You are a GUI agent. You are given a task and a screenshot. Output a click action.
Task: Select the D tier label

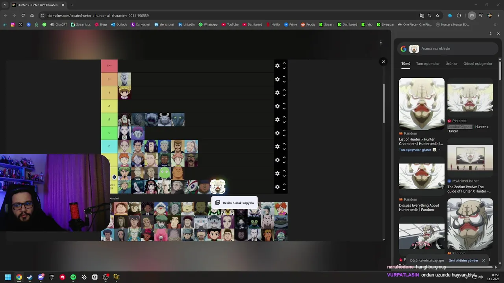point(109,147)
